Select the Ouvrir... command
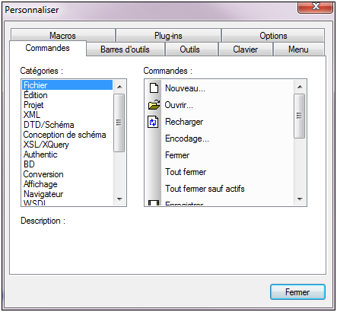The height and width of the screenshot is (312, 337). [219, 105]
